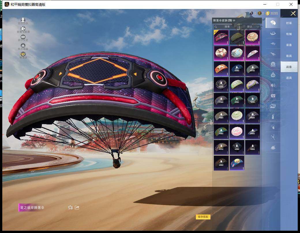Image resolution: width=300 pixels, height=233 pixels.
Task: Select the parachute skin category icon
Action: tap(273, 23)
